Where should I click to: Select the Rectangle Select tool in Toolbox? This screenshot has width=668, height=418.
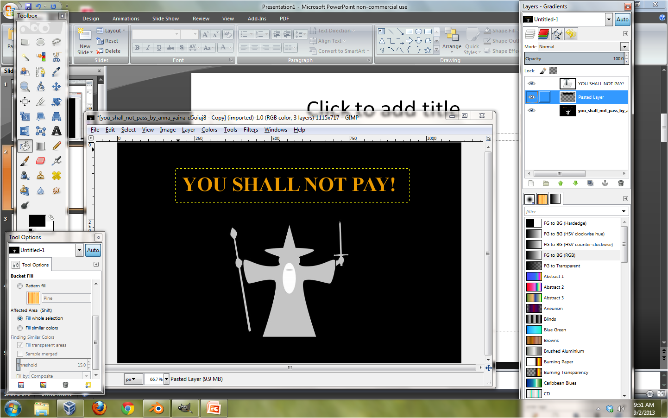25,42
